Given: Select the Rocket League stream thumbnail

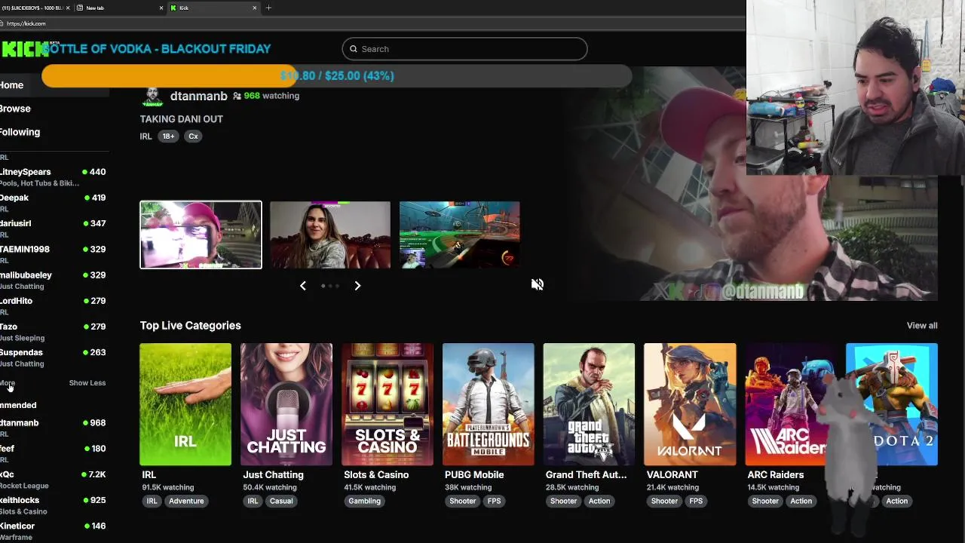Looking at the screenshot, I should pyautogui.click(x=459, y=235).
